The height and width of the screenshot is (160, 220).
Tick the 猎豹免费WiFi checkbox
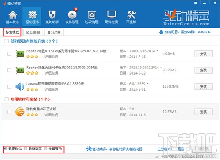9,112
